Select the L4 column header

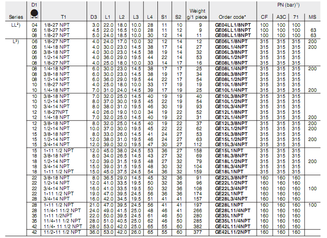click(150, 17)
